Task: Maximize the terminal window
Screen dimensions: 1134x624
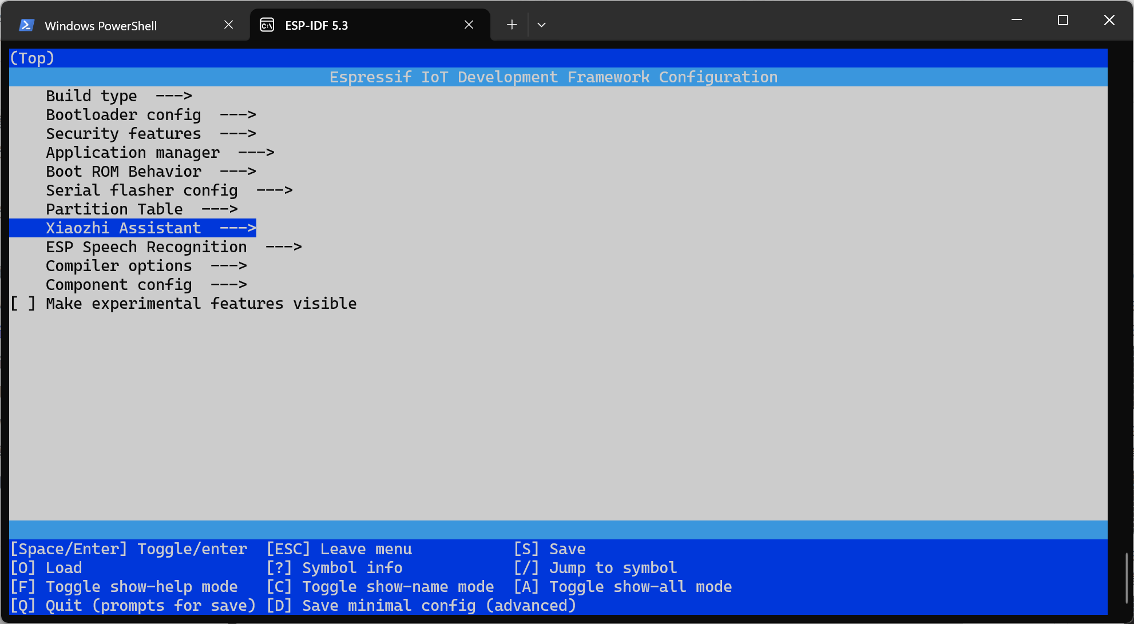Action: point(1063,20)
